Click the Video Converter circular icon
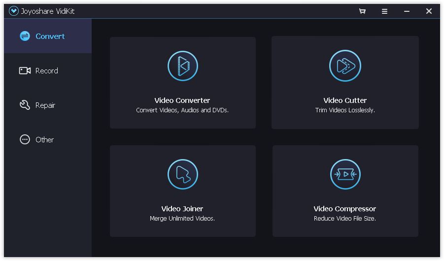 pos(183,66)
